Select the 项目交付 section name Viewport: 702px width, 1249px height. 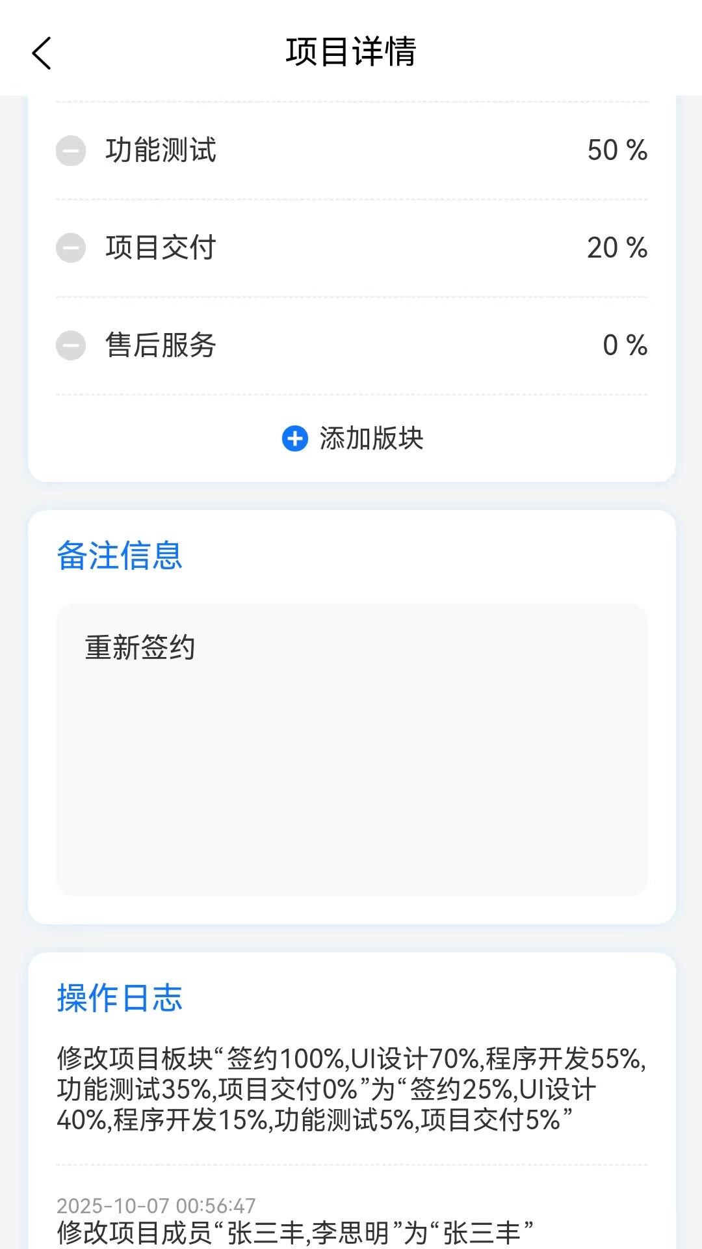tap(161, 248)
